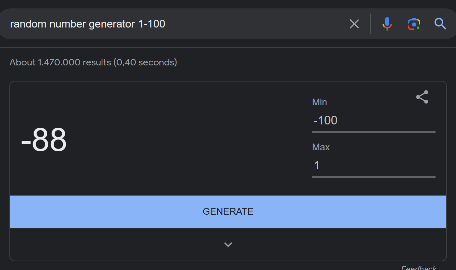Open the Feedback link below the card
This screenshot has width=456, height=270.
[419, 268]
